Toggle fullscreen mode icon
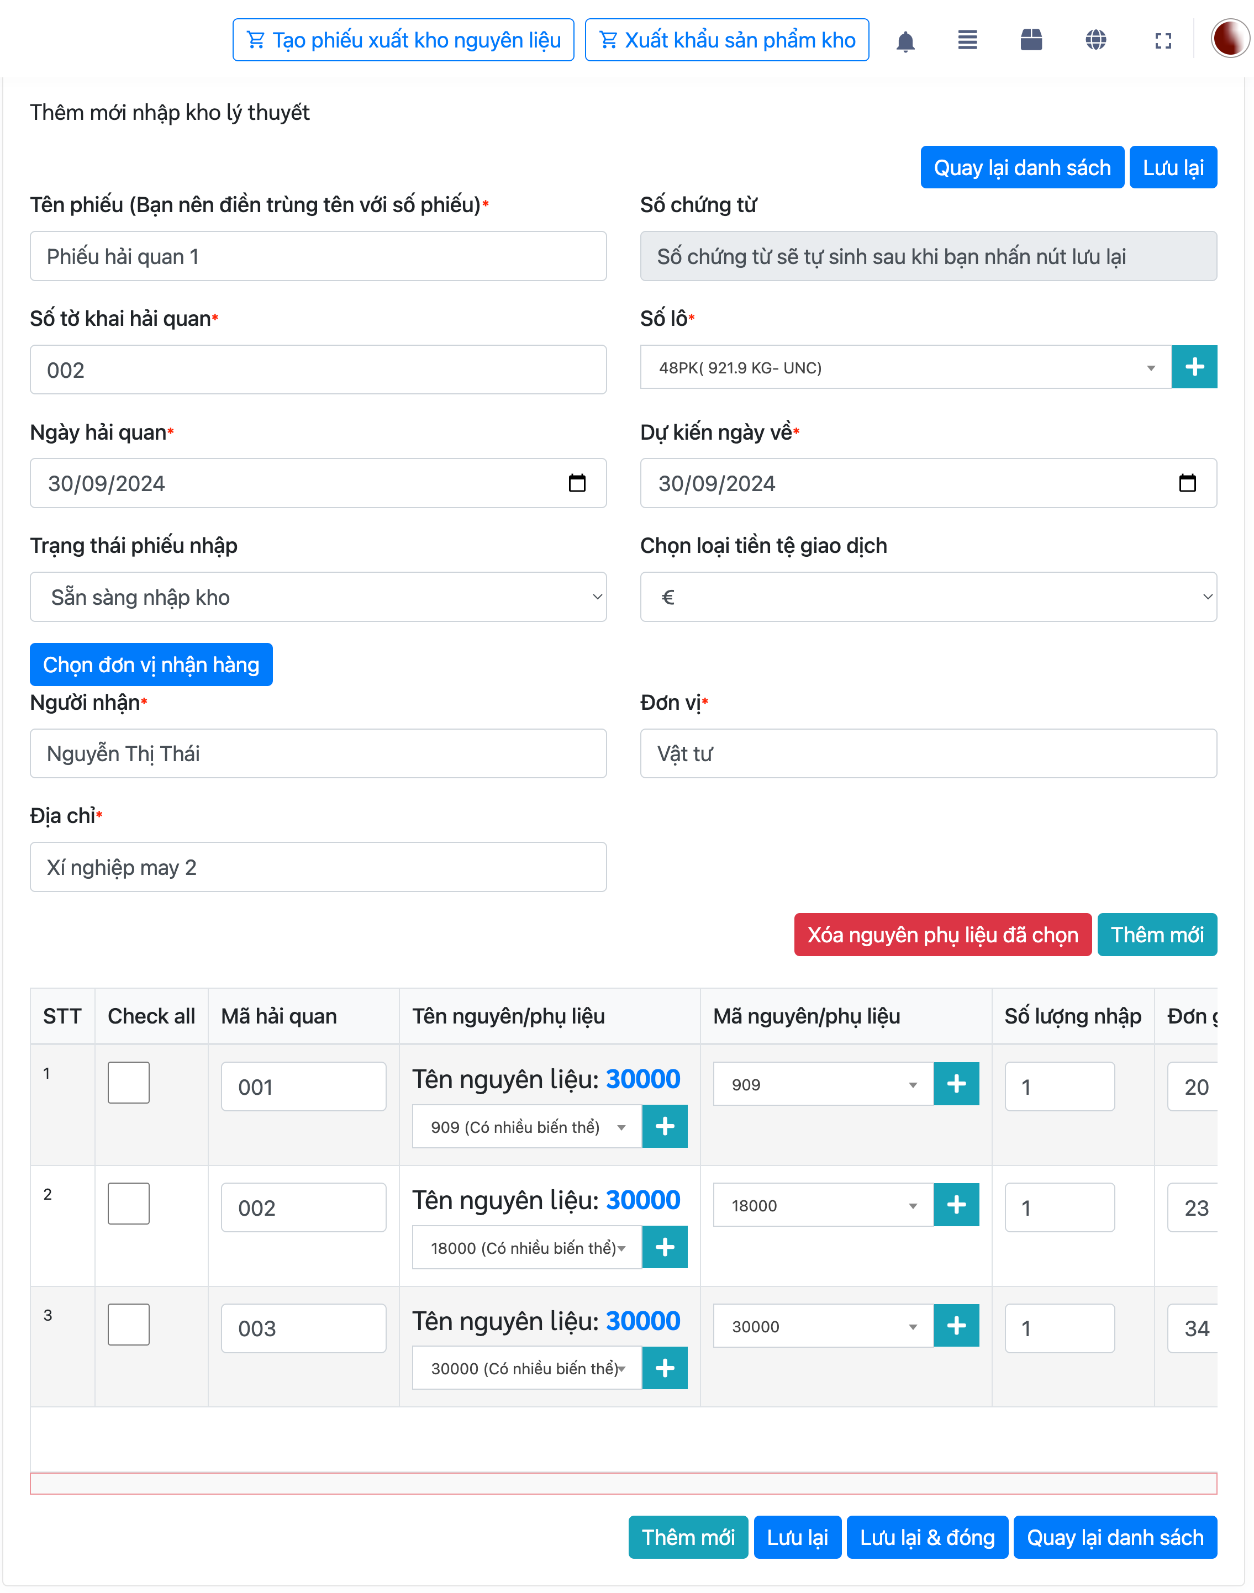 pos(1162,41)
